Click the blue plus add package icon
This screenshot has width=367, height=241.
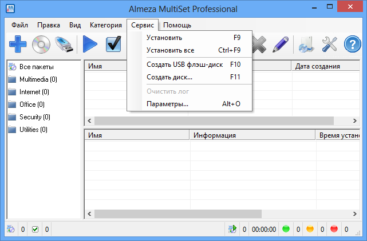(x=18, y=44)
